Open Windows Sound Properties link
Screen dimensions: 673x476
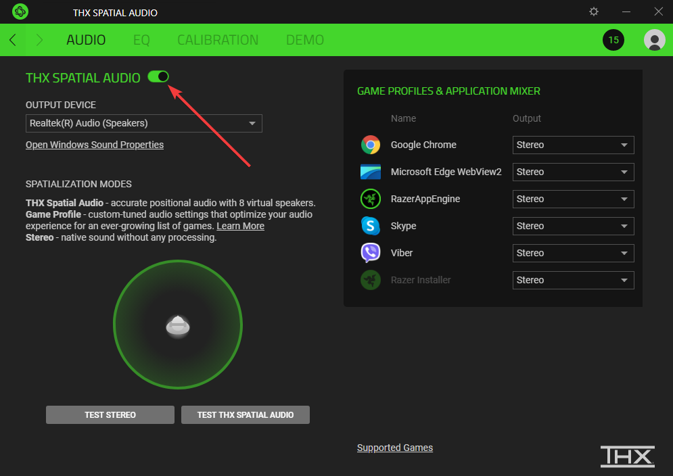[95, 145]
